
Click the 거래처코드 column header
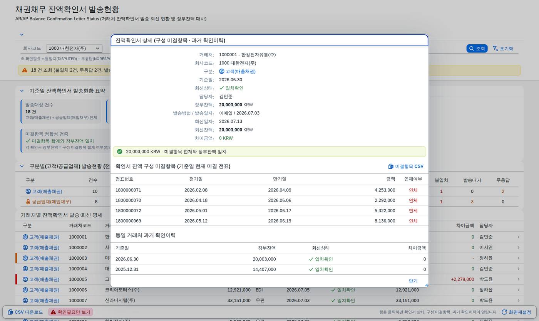[80, 225]
